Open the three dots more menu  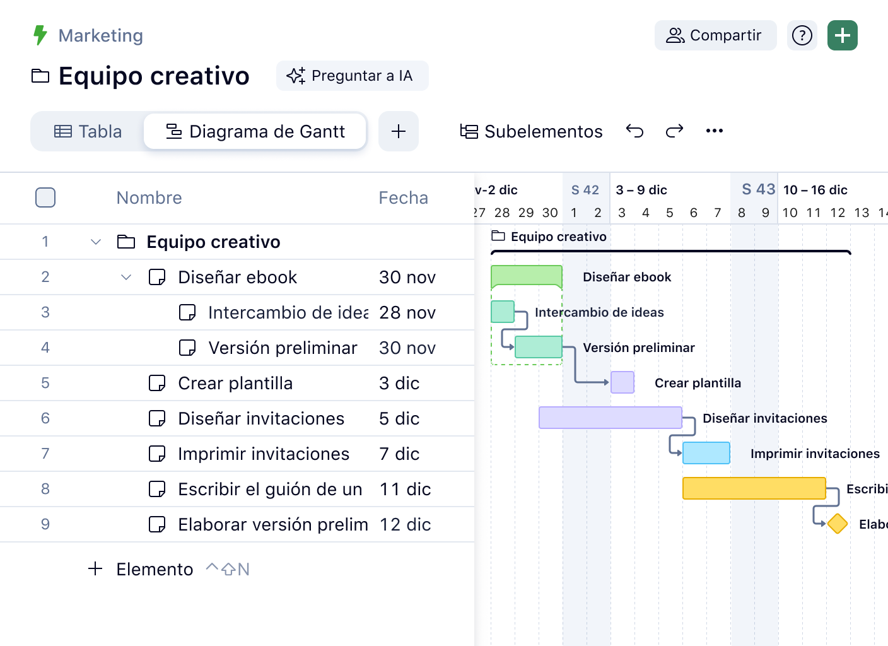[x=715, y=131]
